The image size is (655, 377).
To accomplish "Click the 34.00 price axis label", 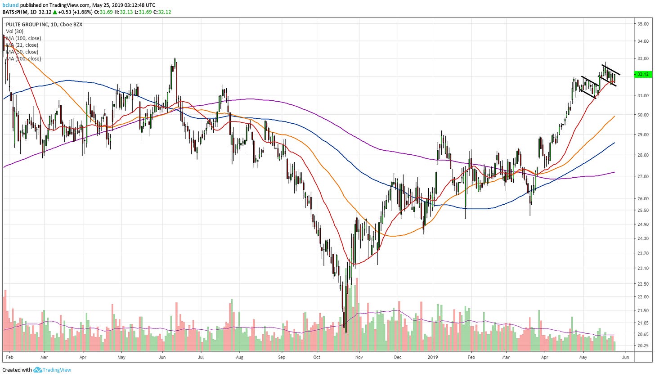I will click(x=642, y=41).
